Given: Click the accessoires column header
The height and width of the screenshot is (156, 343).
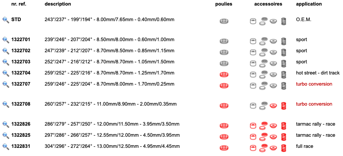Looking at the screenshot, I should tap(268, 4).
